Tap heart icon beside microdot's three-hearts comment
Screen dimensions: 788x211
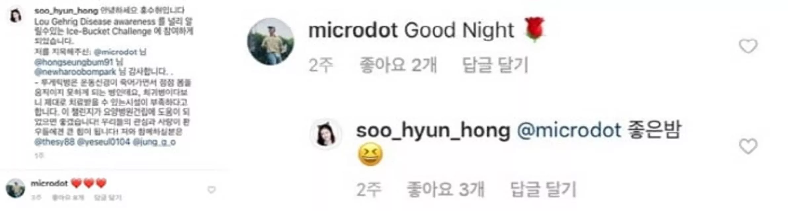(212, 190)
